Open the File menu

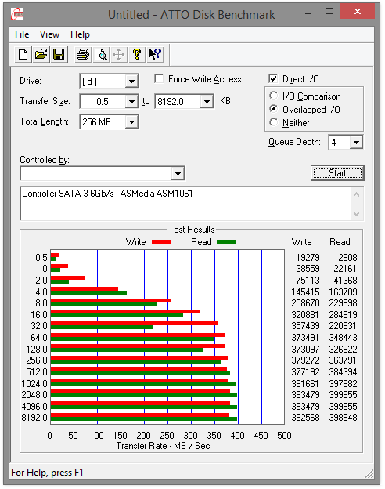click(x=22, y=34)
